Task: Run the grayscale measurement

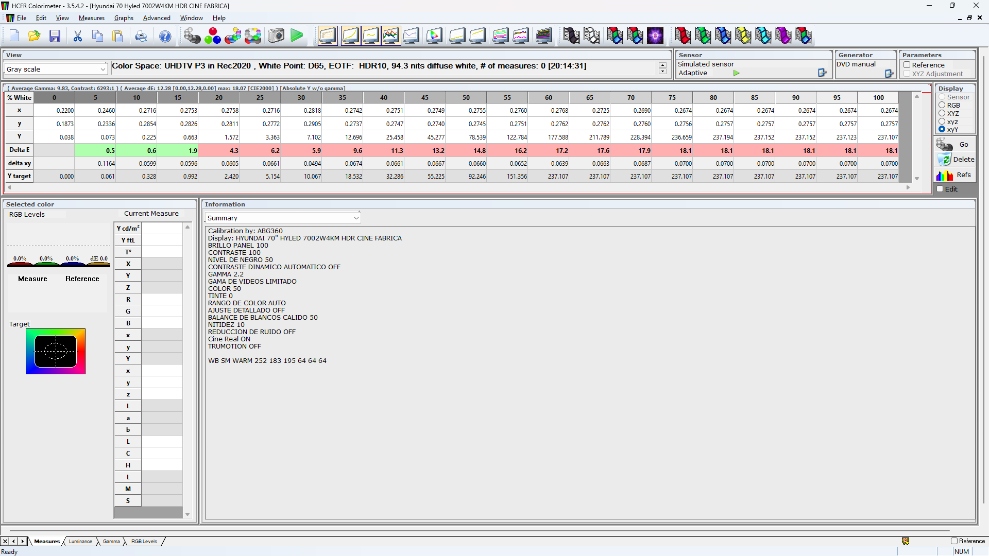Action: (x=192, y=36)
